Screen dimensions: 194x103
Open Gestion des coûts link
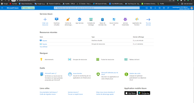click(135, 73)
